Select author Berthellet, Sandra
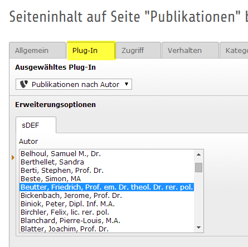The width and height of the screenshot is (248, 247). [x=107, y=162]
